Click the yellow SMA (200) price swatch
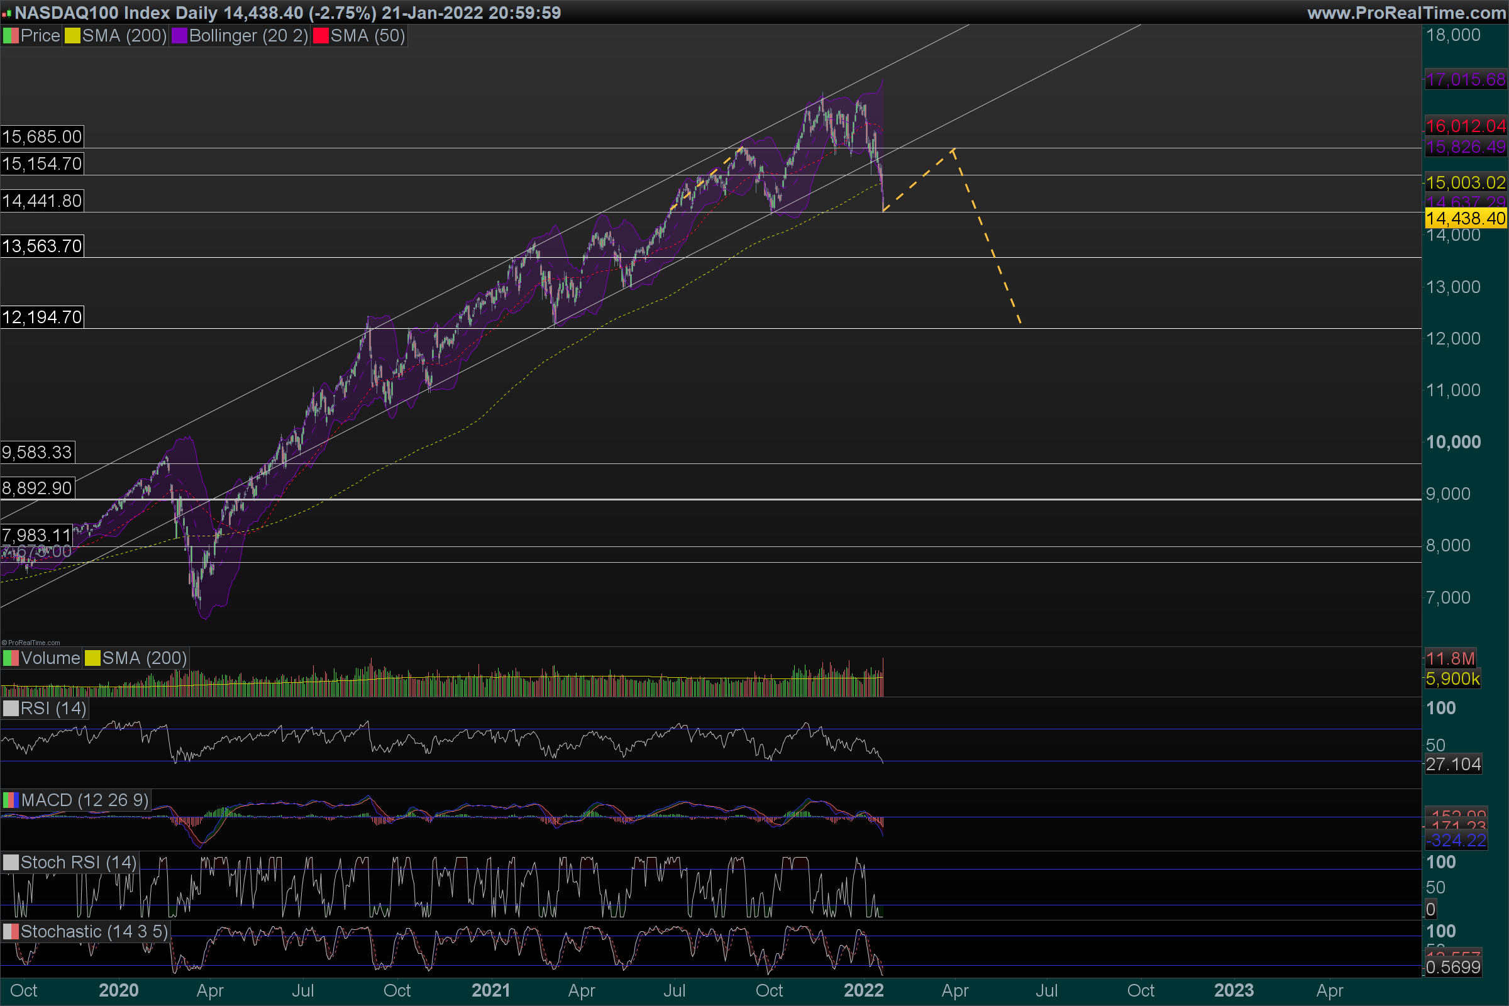Viewport: 1509px width, 1006px height. (x=72, y=36)
